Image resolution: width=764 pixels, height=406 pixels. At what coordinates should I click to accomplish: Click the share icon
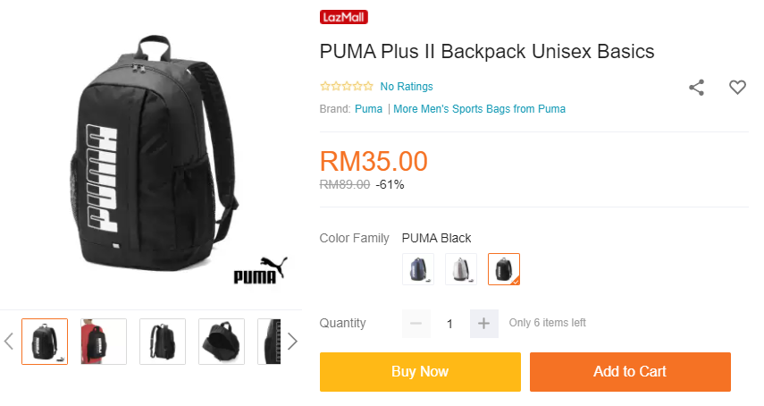click(696, 88)
